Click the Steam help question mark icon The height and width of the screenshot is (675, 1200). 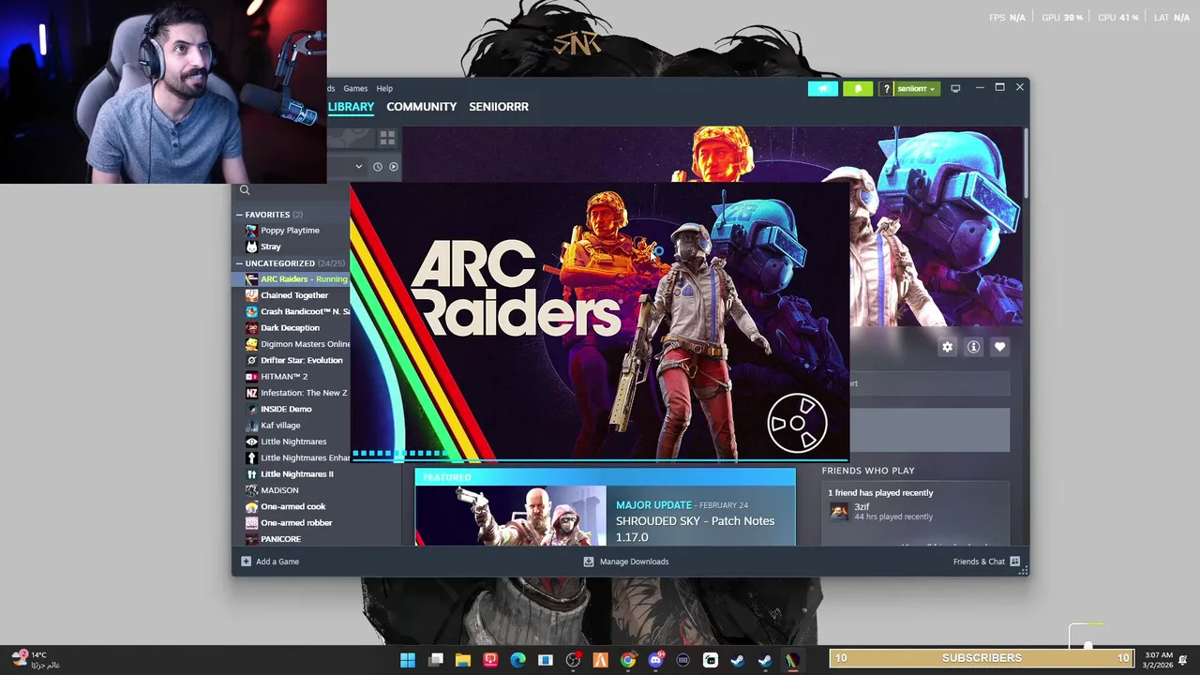pyautogui.click(x=886, y=88)
